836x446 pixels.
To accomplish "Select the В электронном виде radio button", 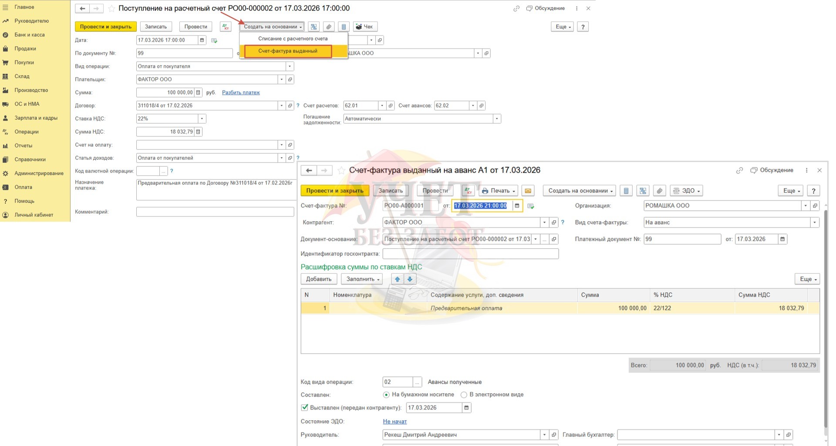I will click(x=464, y=395).
